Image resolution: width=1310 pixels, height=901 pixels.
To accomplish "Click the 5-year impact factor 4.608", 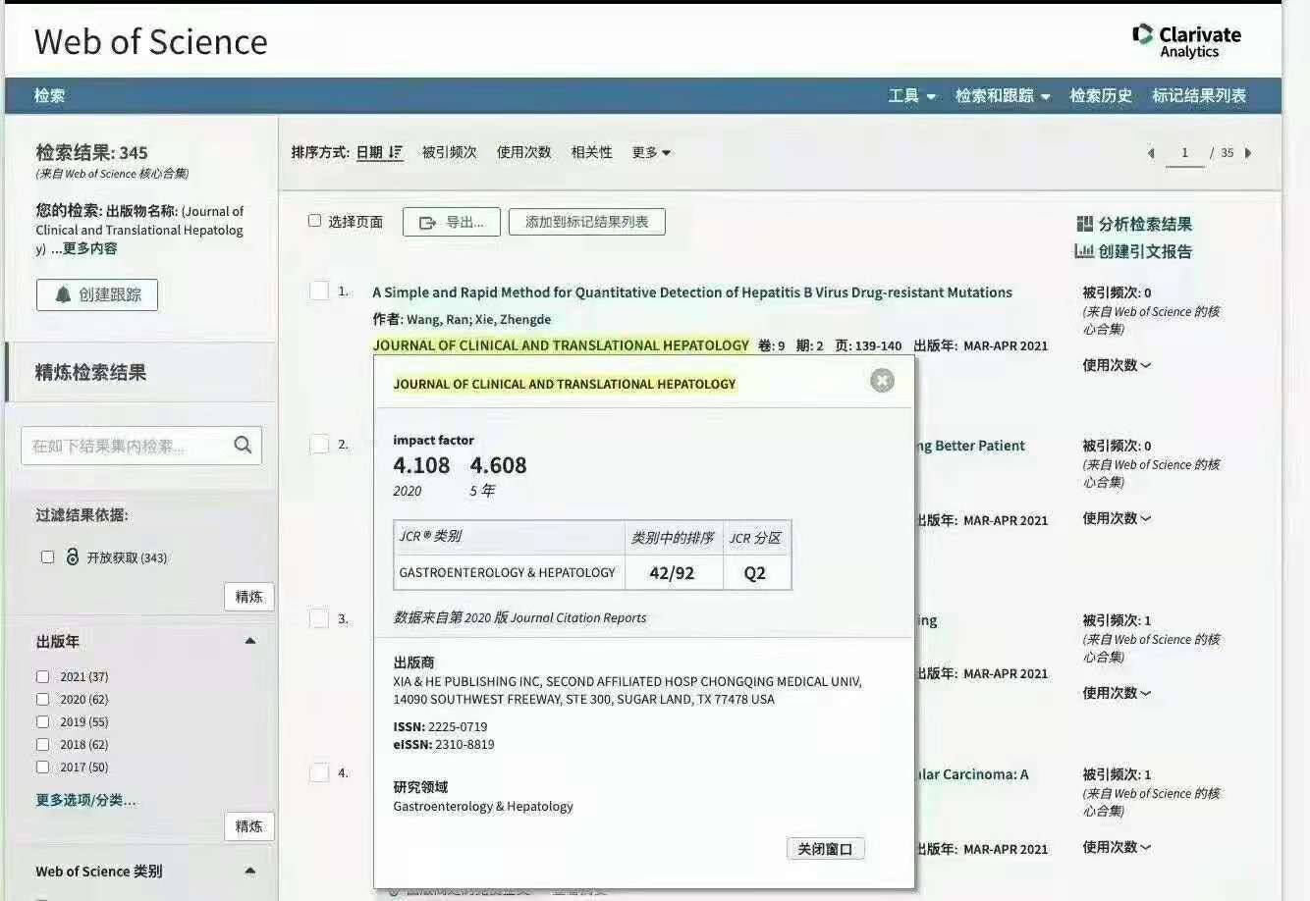I will 498,465.
